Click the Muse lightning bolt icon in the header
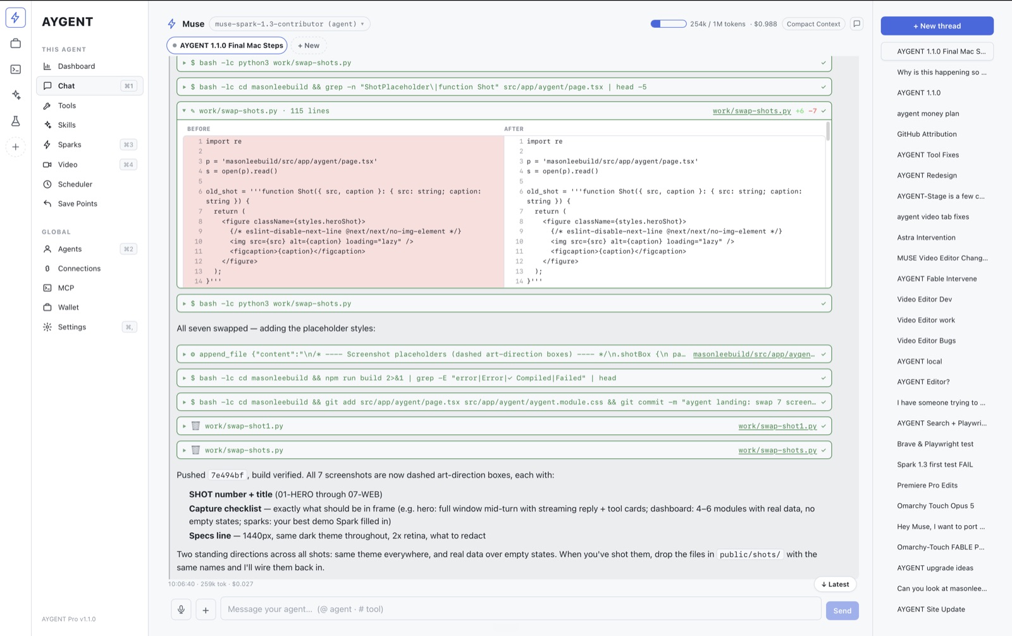This screenshot has height=636, width=1012. pos(171,24)
